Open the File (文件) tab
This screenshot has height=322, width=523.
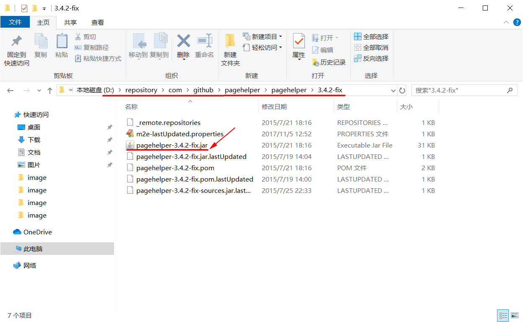click(x=15, y=22)
